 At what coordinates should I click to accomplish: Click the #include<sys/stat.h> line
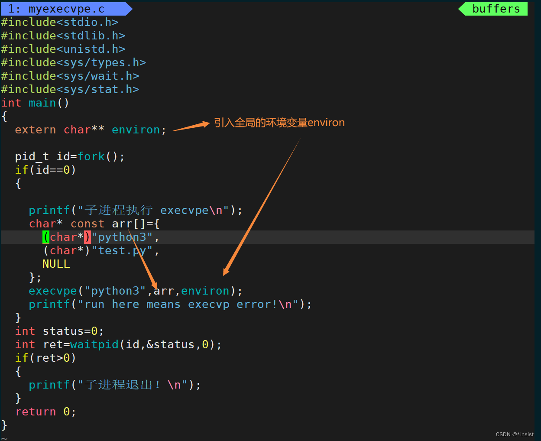pyautogui.click(x=70, y=89)
